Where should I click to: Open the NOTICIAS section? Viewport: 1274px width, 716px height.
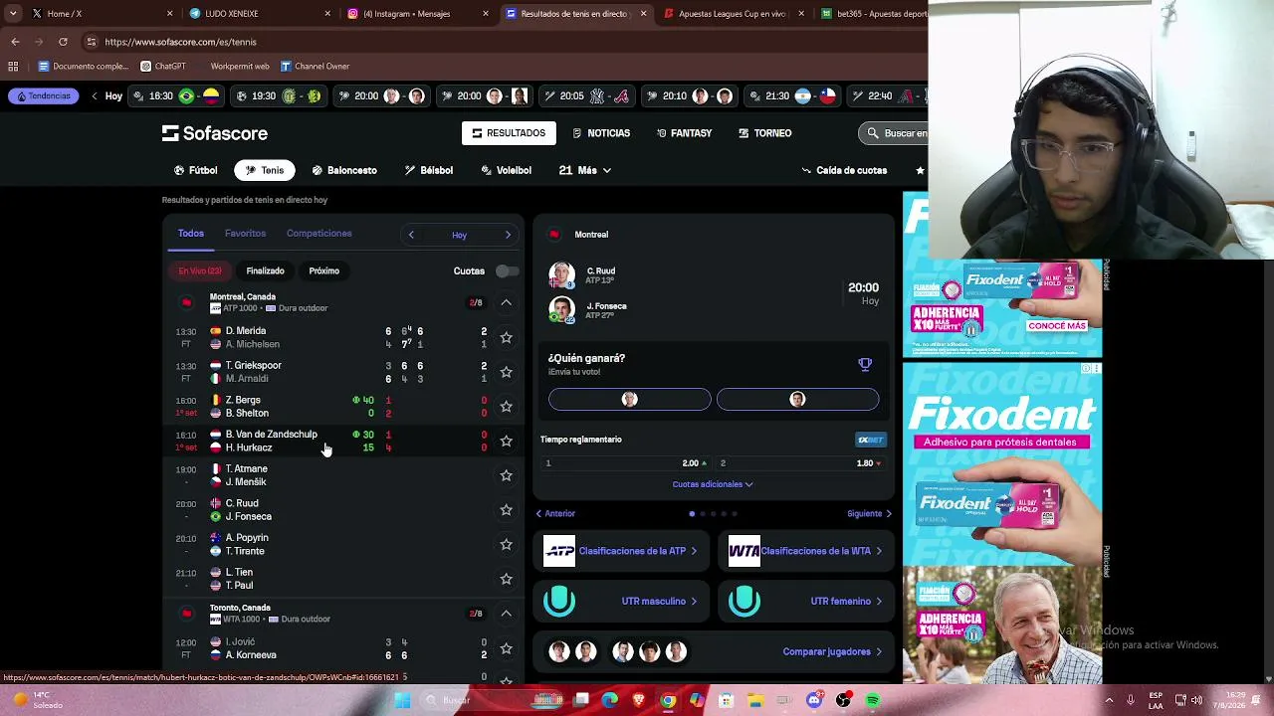coord(602,133)
